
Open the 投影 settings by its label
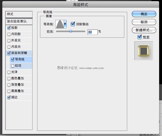tap(14, 28)
